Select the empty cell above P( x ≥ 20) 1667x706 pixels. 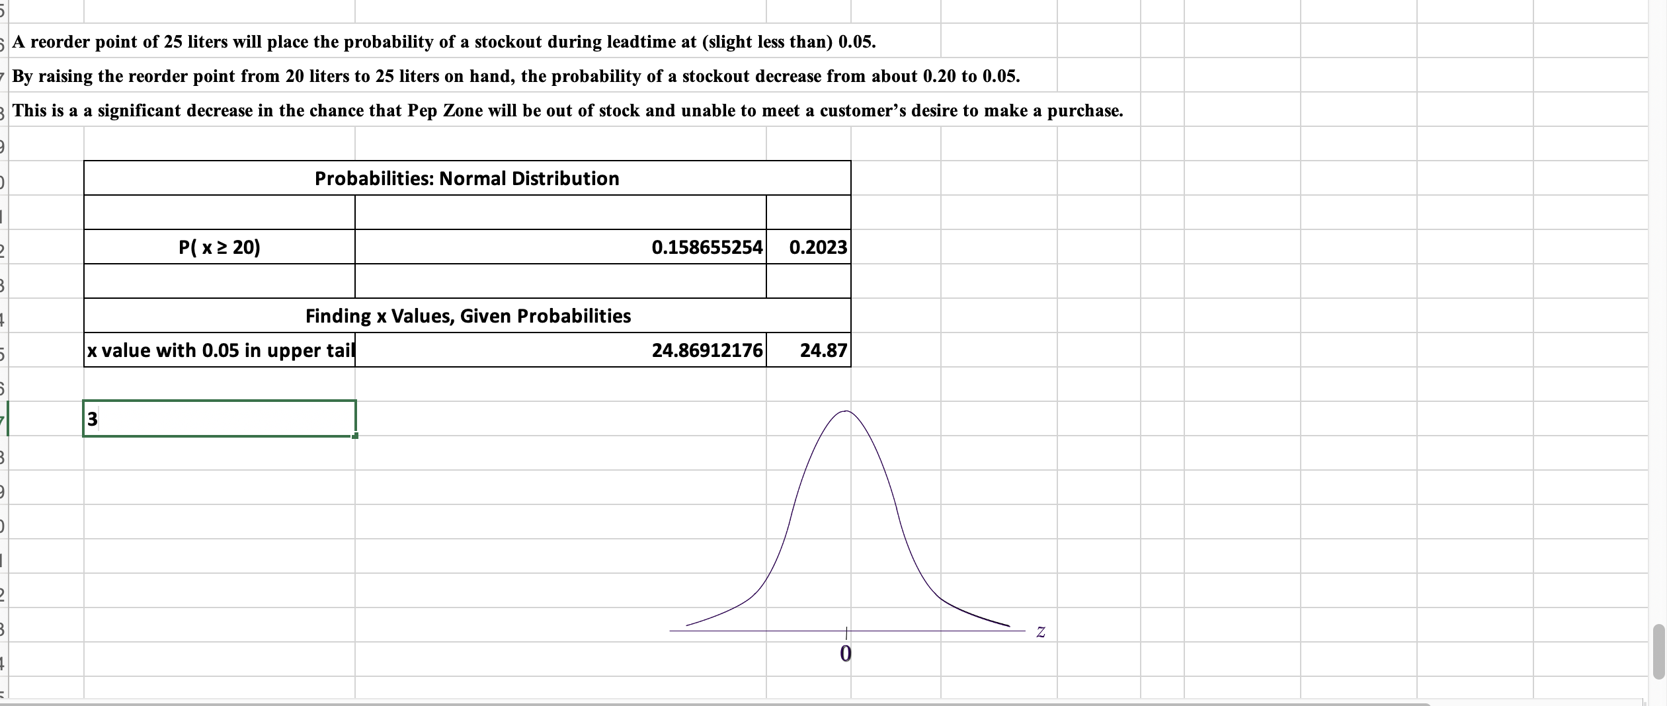click(x=220, y=213)
